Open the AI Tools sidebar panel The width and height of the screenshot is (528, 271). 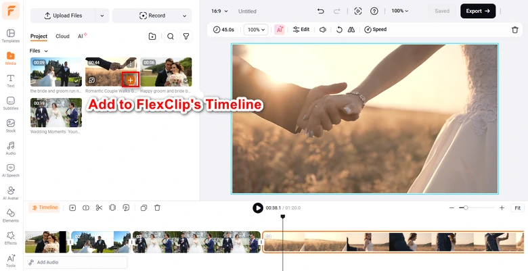pos(11,261)
